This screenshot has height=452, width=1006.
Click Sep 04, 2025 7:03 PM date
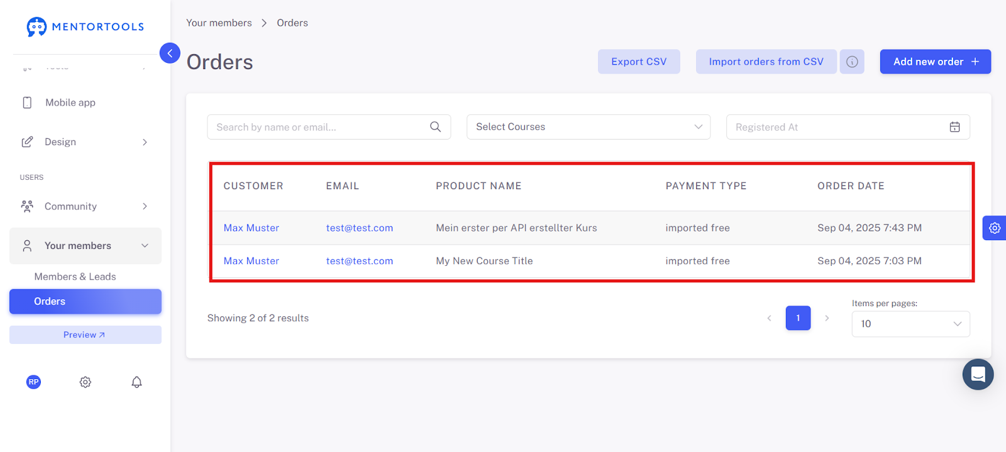click(x=870, y=261)
